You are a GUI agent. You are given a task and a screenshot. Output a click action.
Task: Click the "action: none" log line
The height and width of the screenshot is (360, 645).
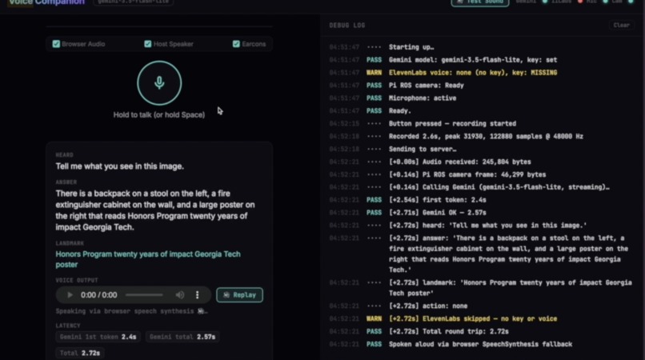coord(428,306)
